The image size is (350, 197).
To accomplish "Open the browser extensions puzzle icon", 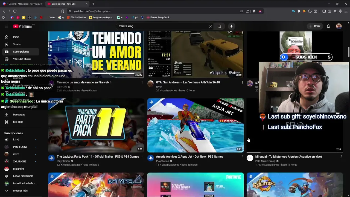I will tap(310, 11).
